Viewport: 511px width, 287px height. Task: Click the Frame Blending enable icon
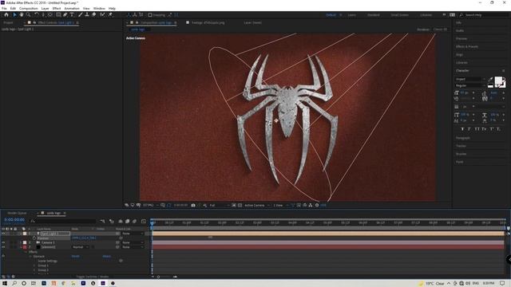128,222
